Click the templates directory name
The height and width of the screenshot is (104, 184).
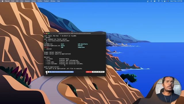point(81,47)
